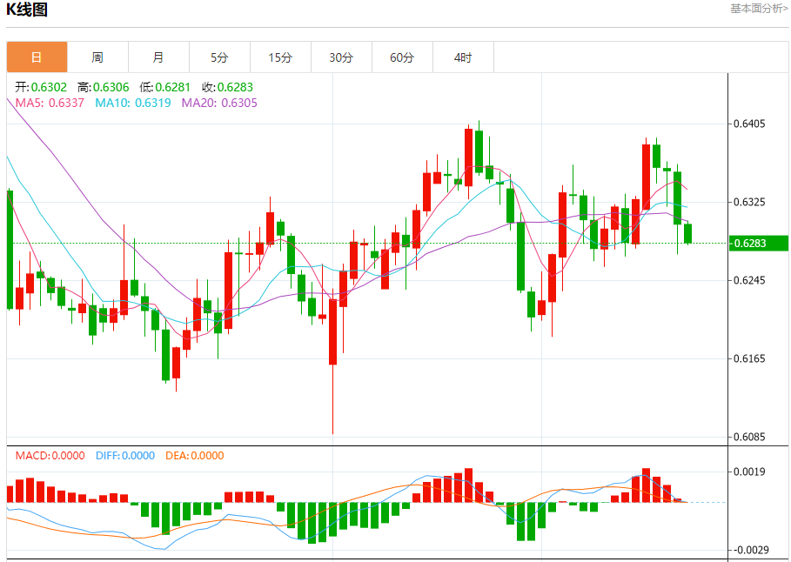Click the 低:0.6281 low price value

[x=165, y=87]
